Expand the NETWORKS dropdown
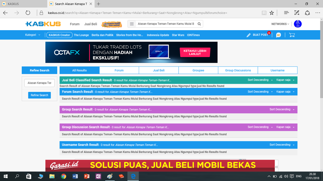 tap(280, 24)
